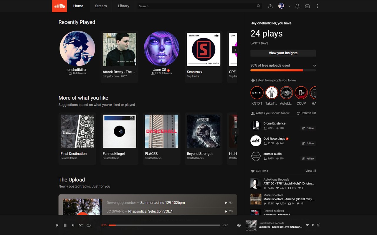Follow Drone Existence
The width and height of the screenshot is (377, 235).
[308, 128]
